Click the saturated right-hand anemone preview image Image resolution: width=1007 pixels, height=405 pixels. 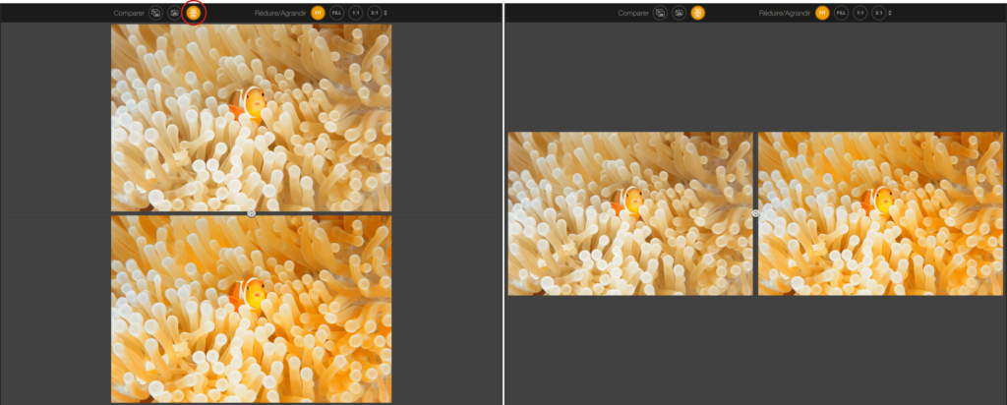pos(880,213)
